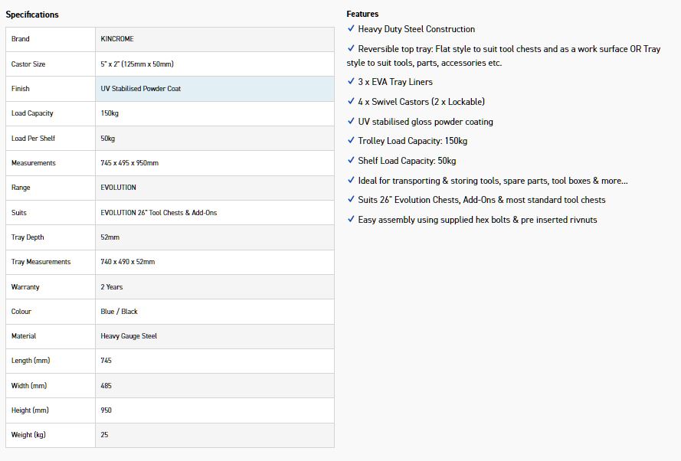The height and width of the screenshot is (461, 681).
Task: Click the checkmark beside Heavy Duty Steel Construction
Action: (x=350, y=29)
